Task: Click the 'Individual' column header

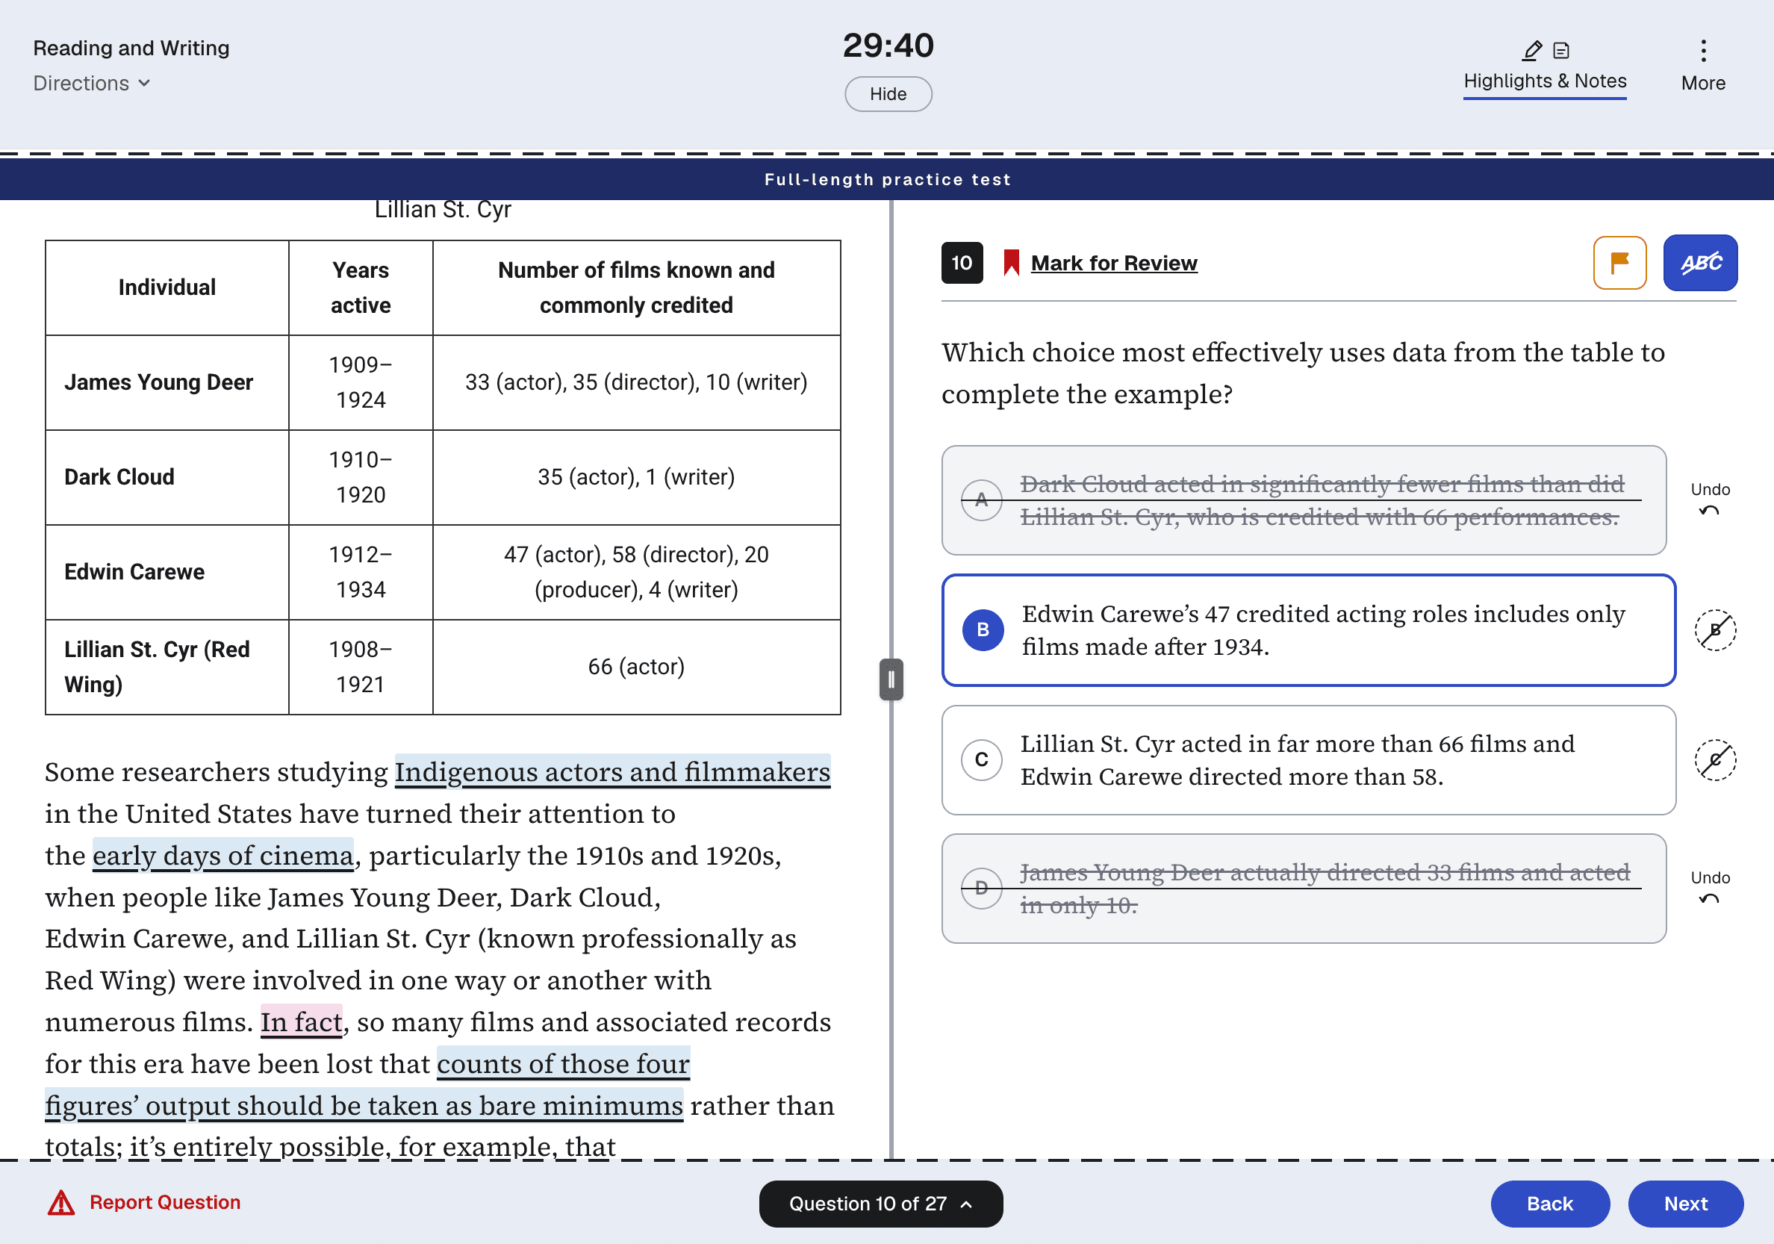Action: (x=167, y=287)
